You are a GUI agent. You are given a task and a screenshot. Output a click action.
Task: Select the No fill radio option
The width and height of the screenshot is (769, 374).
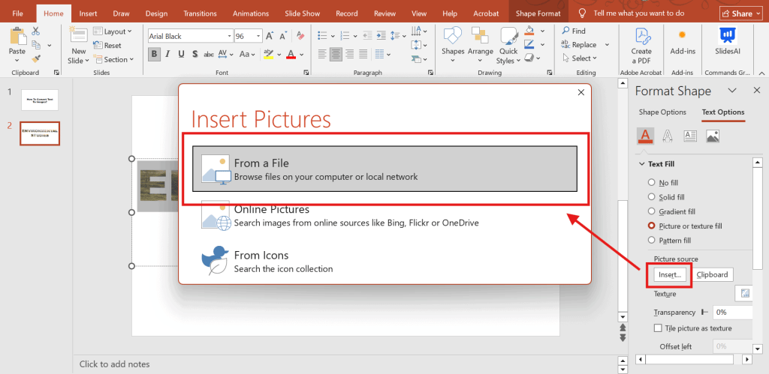651,182
